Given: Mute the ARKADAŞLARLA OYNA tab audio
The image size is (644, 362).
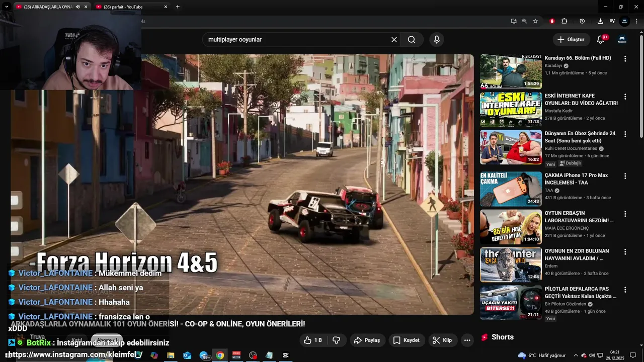Looking at the screenshot, I should tap(77, 7).
